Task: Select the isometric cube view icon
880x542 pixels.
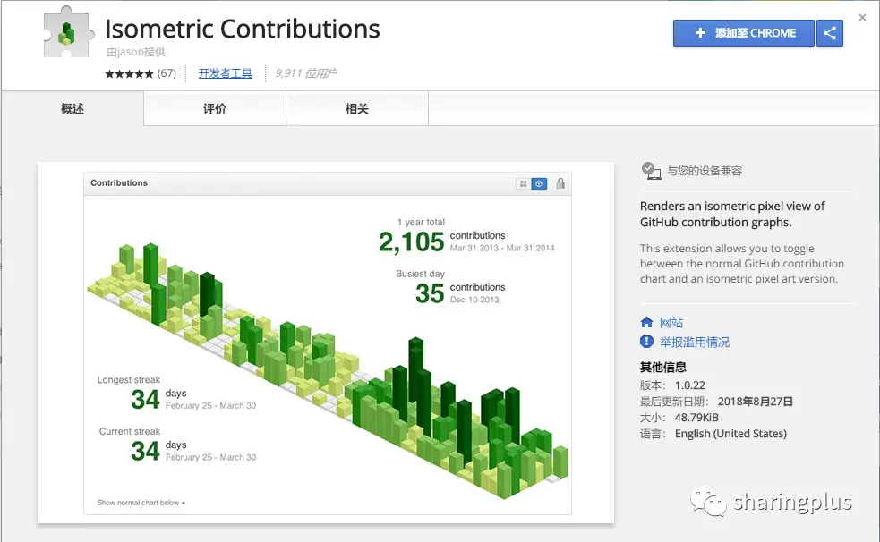Action: tap(539, 184)
